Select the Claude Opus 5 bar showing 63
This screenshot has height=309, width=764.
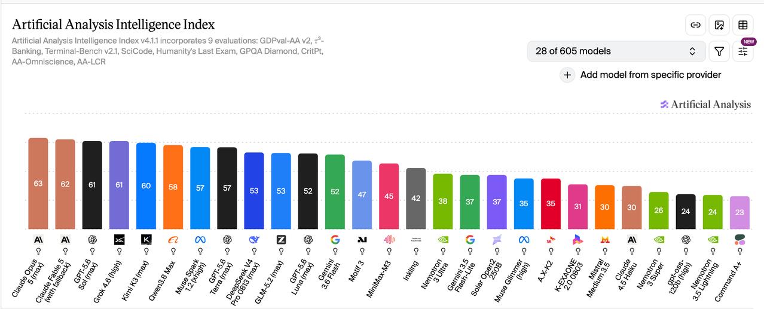click(38, 183)
